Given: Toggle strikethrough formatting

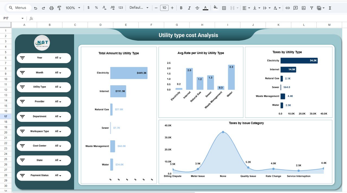Looking at the screenshot, I should tap(197, 8).
